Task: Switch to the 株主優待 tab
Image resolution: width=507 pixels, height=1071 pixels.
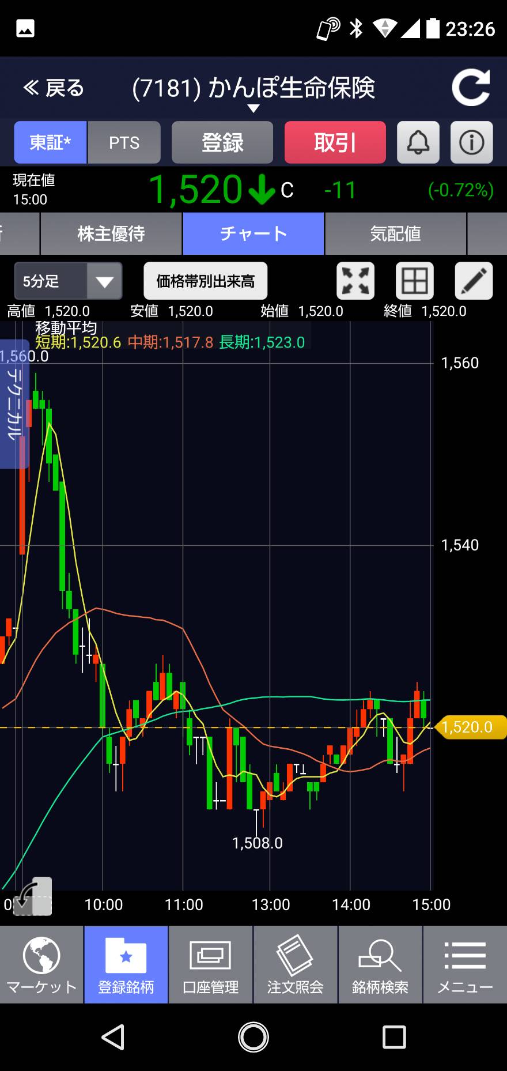Action: pyautogui.click(x=111, y=233)
